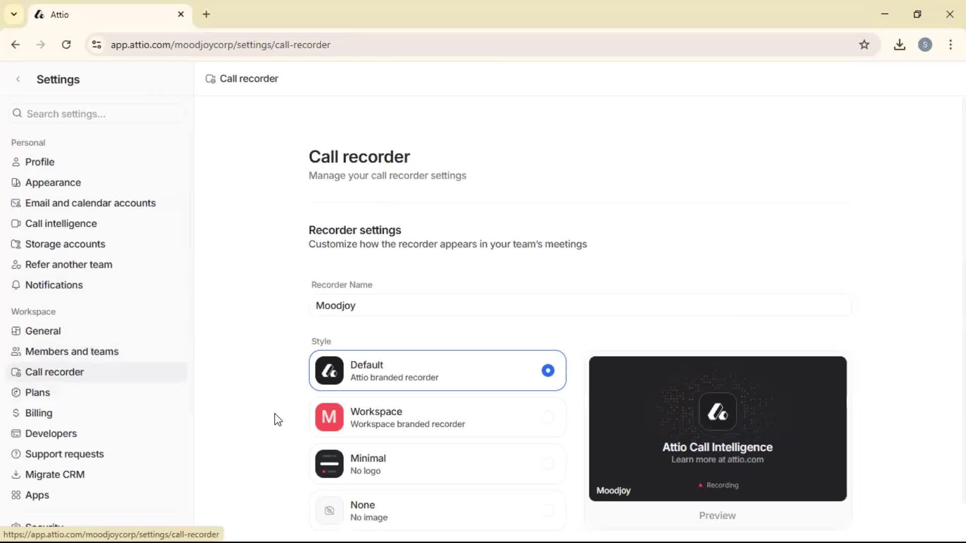Open Call intelligence settings
This screenshot has height=543, width=966.
coord(61,223)
